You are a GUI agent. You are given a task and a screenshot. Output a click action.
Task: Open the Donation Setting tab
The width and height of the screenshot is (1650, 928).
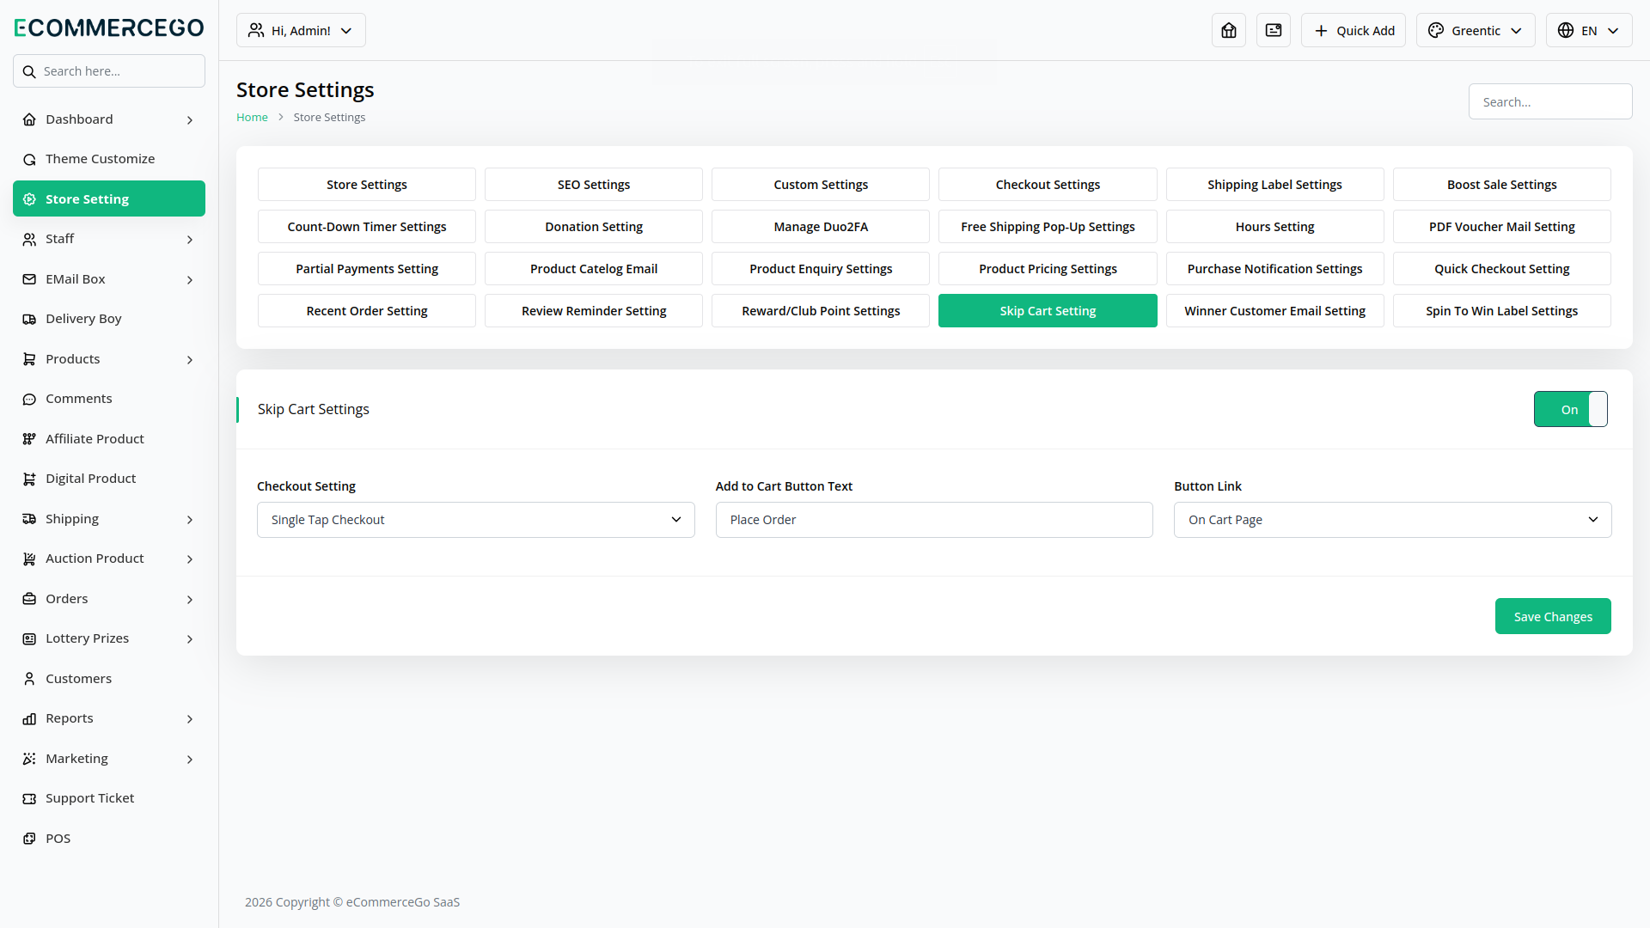[x=594, y=227]
